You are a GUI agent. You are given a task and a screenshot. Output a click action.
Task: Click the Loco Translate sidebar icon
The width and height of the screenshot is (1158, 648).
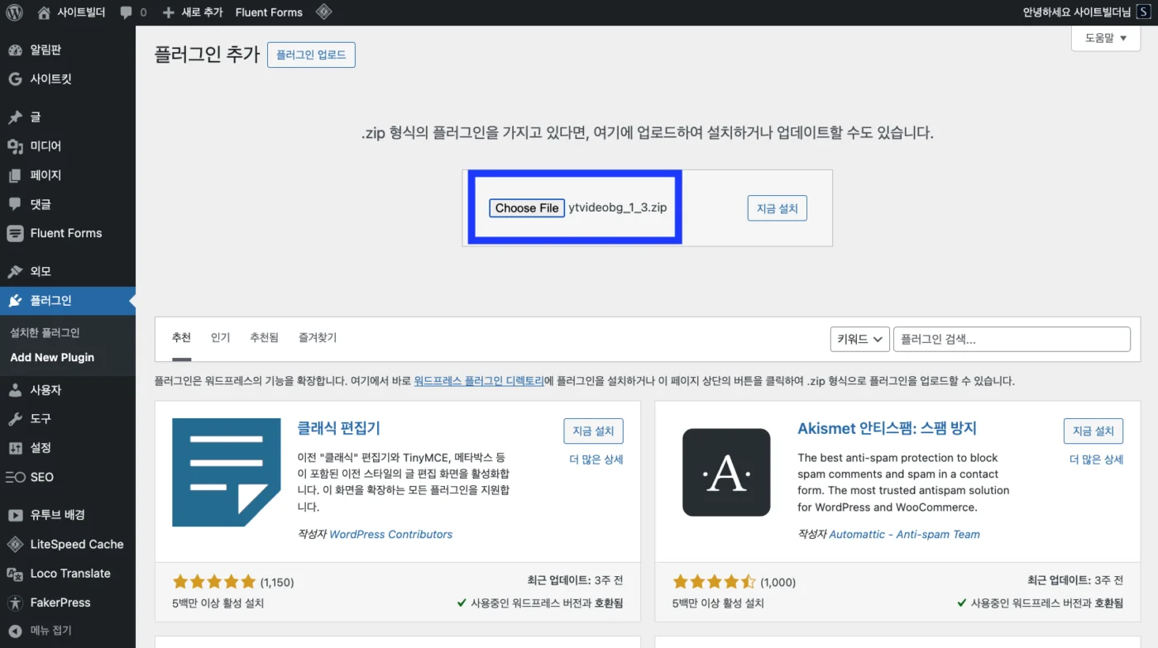tap(15, 574)
